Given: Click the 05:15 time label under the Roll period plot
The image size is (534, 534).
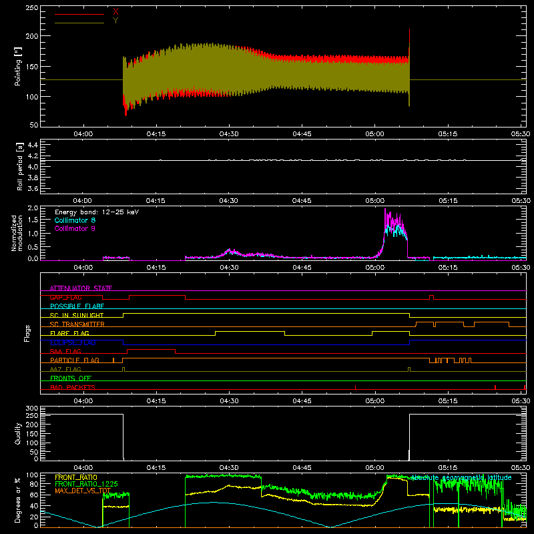Looking at the screenshot, I should point(448,201).
